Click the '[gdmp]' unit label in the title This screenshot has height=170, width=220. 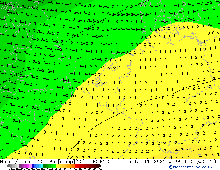(x=66, y=162)
